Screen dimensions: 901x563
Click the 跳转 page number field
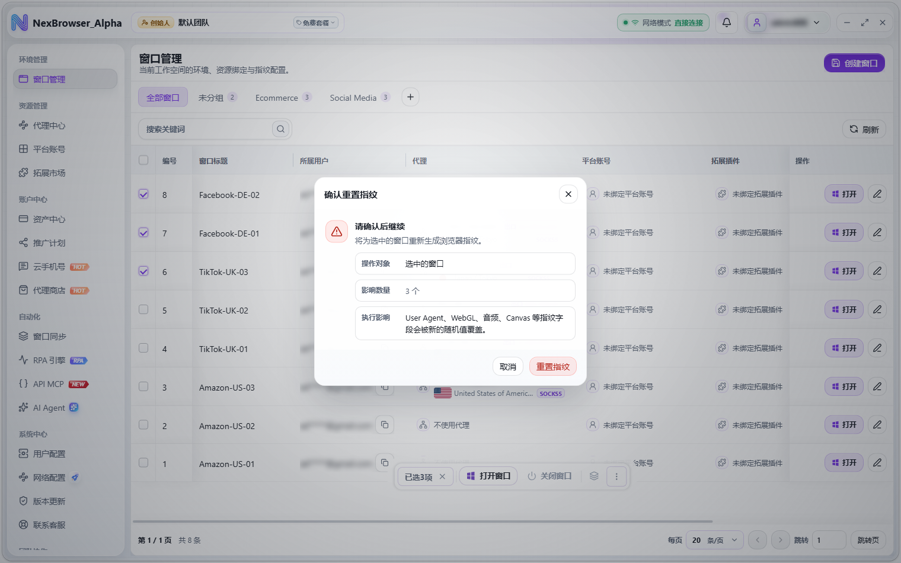[x=829, y=540]
